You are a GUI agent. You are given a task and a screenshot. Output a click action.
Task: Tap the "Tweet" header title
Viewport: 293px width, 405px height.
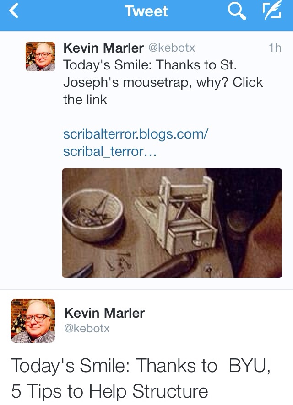pyautogui.click(x=146, y=11)
